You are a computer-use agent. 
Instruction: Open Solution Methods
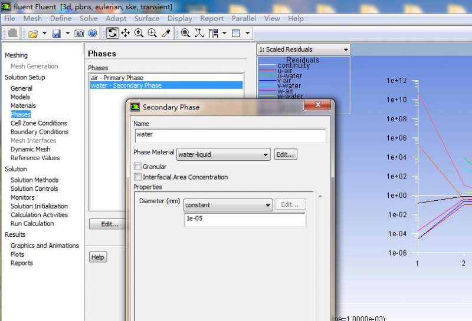pyautogui.click(x=35, y=180)
